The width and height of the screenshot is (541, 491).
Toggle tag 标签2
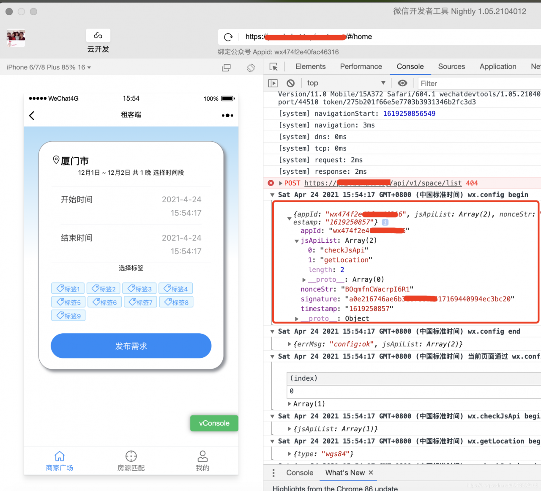[104, 288]
